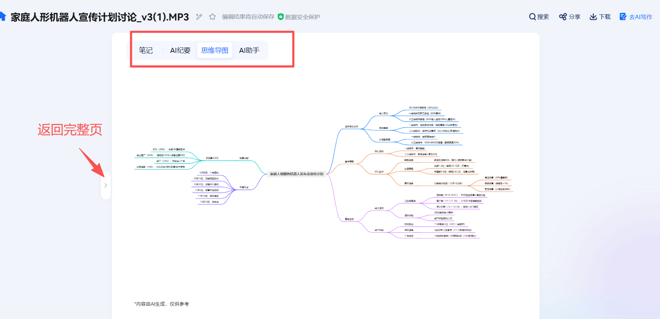660x319 pixels.
Task: Expand the left panel with chevron arrow
Action: pyautogui.click(x=106, y=185)
